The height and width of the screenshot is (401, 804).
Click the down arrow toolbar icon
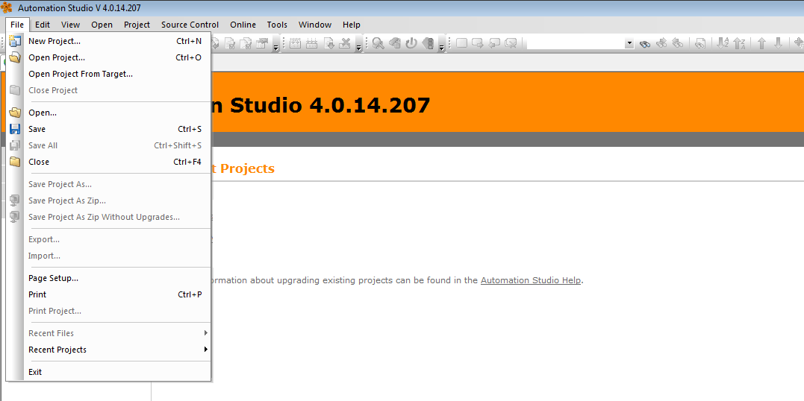point(778,43)
